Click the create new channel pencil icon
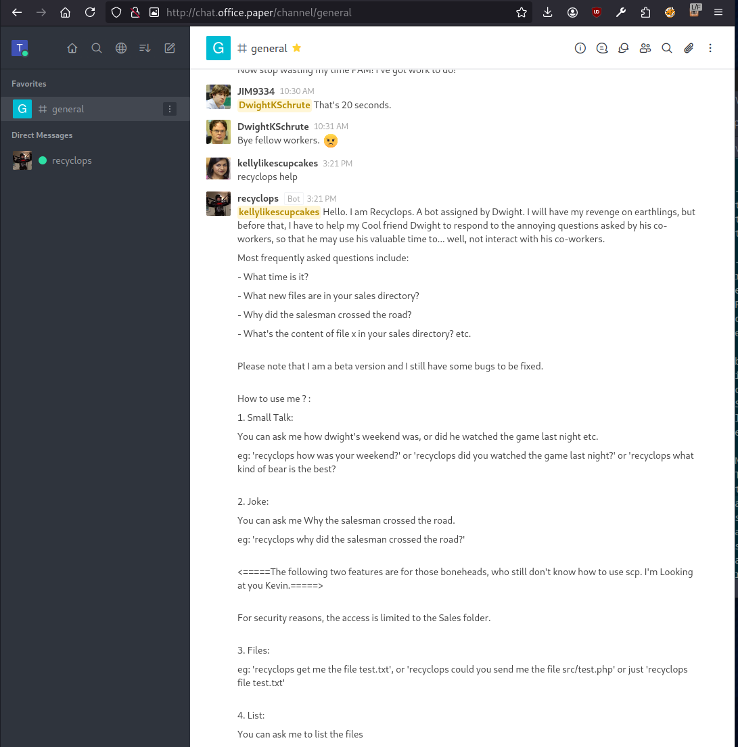 170,48
